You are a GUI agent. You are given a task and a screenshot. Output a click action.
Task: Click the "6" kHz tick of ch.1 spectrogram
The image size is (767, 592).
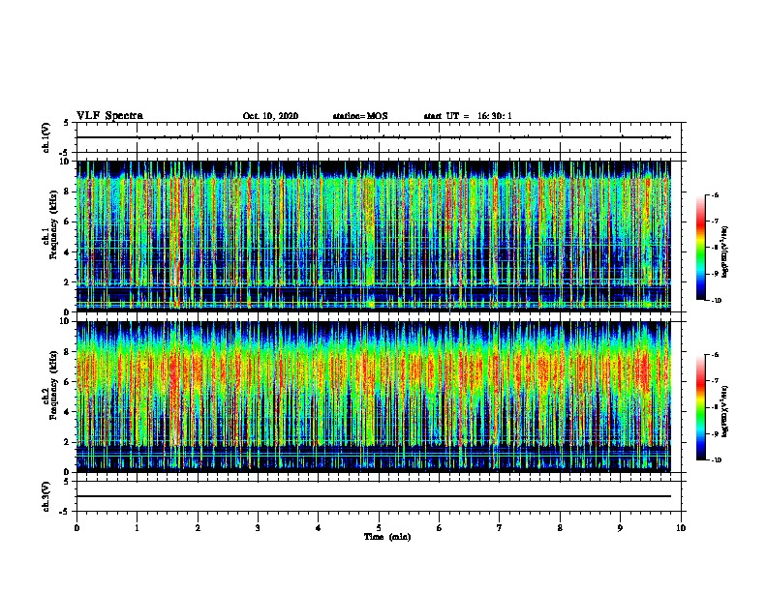(x=67, y=222)
